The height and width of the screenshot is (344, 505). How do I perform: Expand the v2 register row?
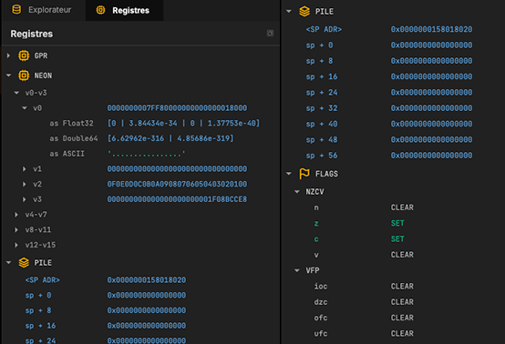coord(24,184)
